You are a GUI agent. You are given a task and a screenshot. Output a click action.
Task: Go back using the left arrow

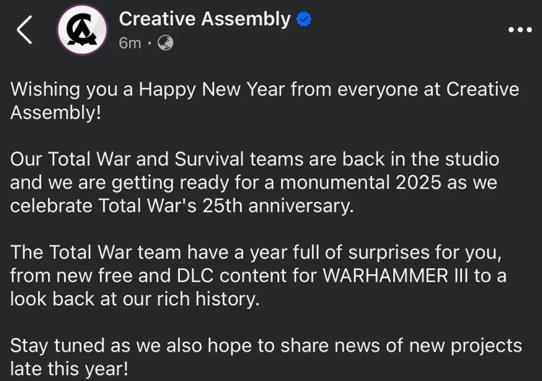click(x=25, y=30)
